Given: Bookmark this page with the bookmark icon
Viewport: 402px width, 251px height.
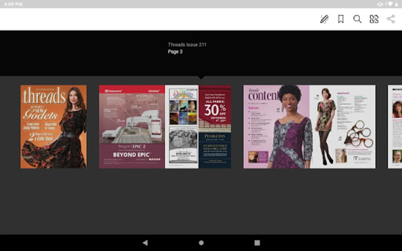Looking at the screenshot, I should click(x=341, y=19).
